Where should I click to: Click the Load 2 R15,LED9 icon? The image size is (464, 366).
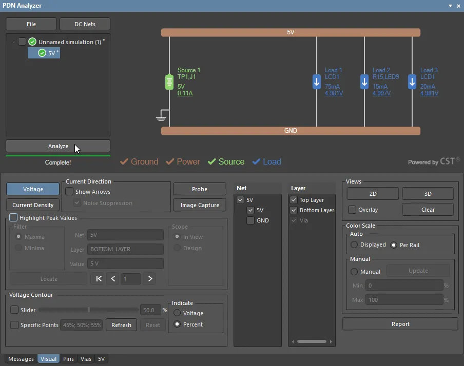[x=364, y=82]
